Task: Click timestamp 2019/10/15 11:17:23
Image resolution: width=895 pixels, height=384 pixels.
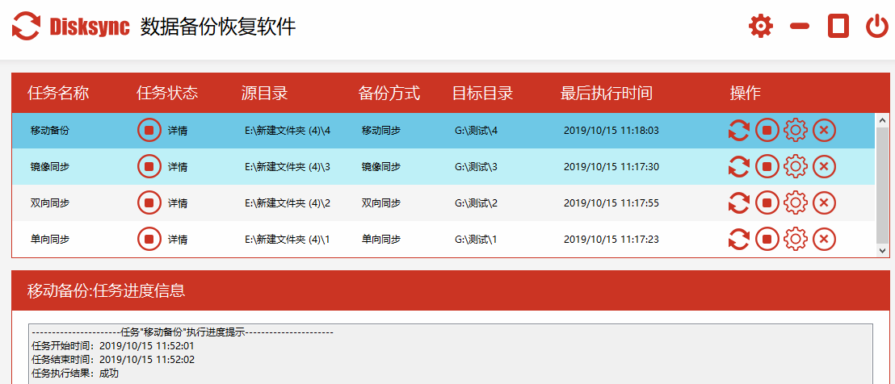Action: (x=611, y=240)
